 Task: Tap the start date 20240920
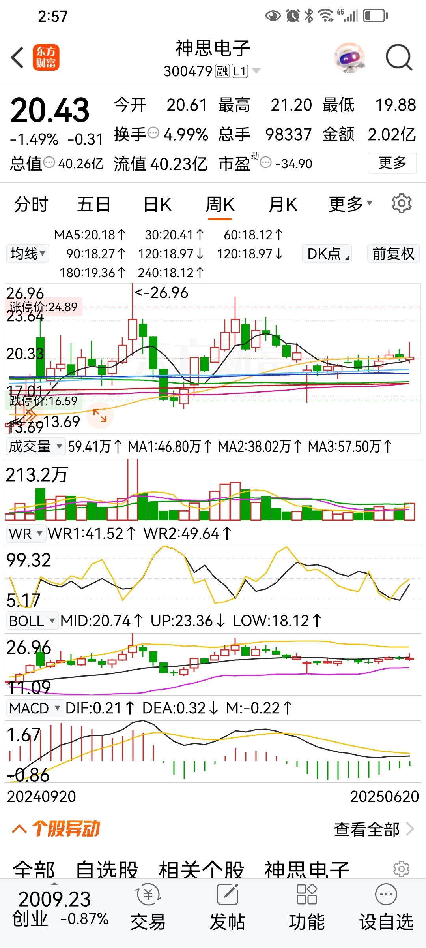[x=41, y=796]
